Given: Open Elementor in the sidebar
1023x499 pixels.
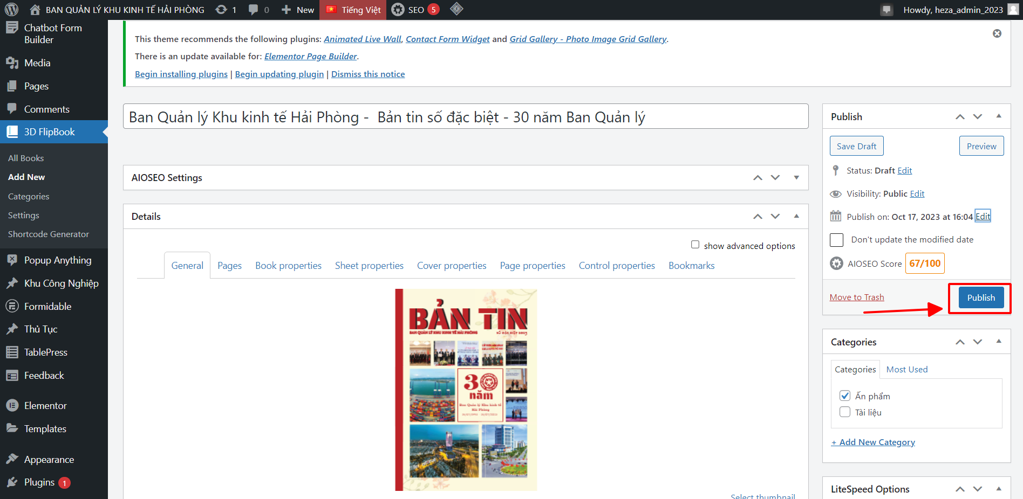Looking at the screenshot, I should coord(45,406).
